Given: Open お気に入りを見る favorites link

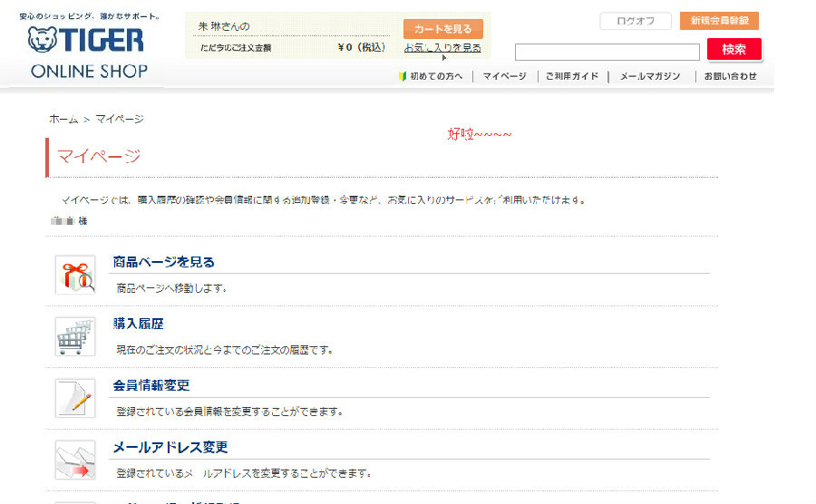Looking at the screenshot, I should [x=442, y=48].
